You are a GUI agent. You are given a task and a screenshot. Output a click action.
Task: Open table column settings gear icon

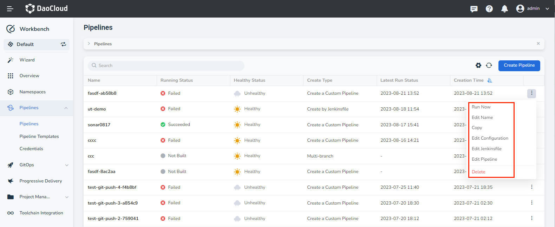point(478,65)
